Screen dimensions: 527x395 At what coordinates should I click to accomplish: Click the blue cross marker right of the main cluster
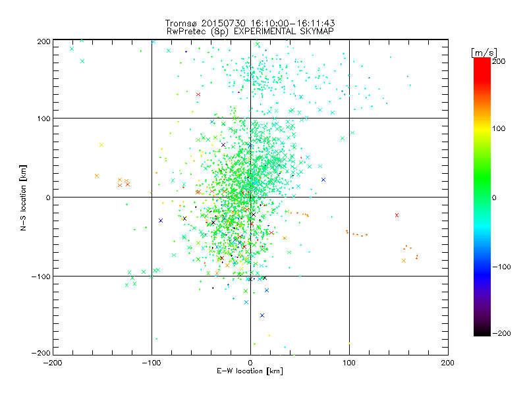click(323, 180)
